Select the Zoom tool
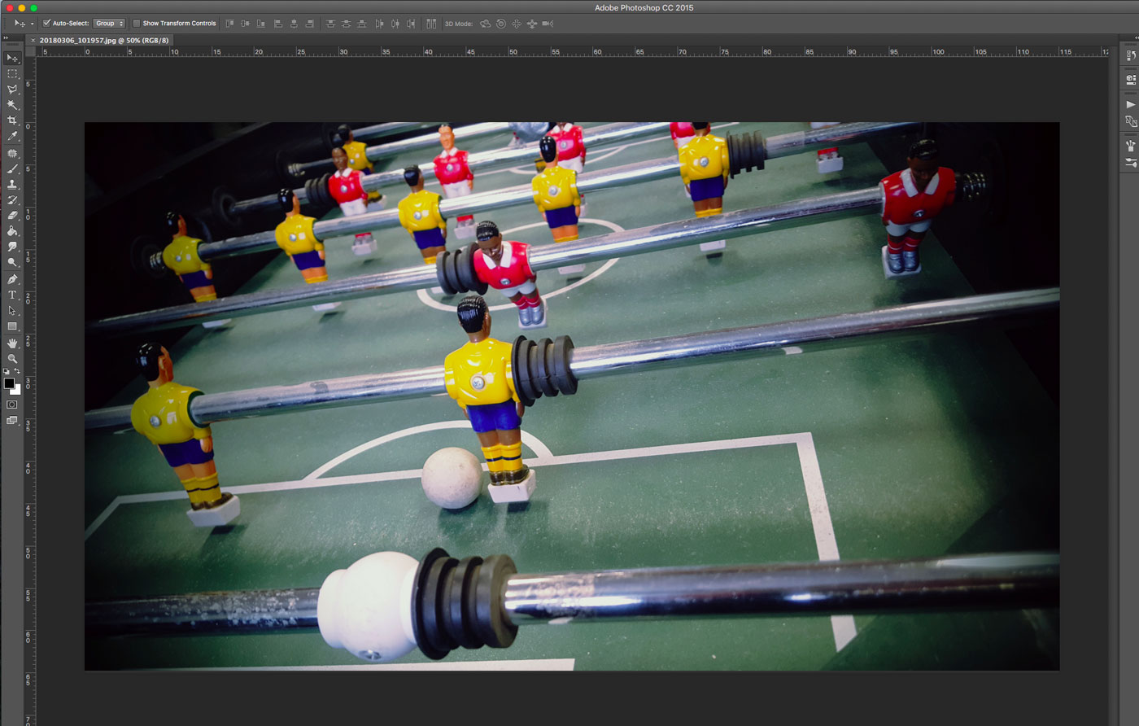 11,358
